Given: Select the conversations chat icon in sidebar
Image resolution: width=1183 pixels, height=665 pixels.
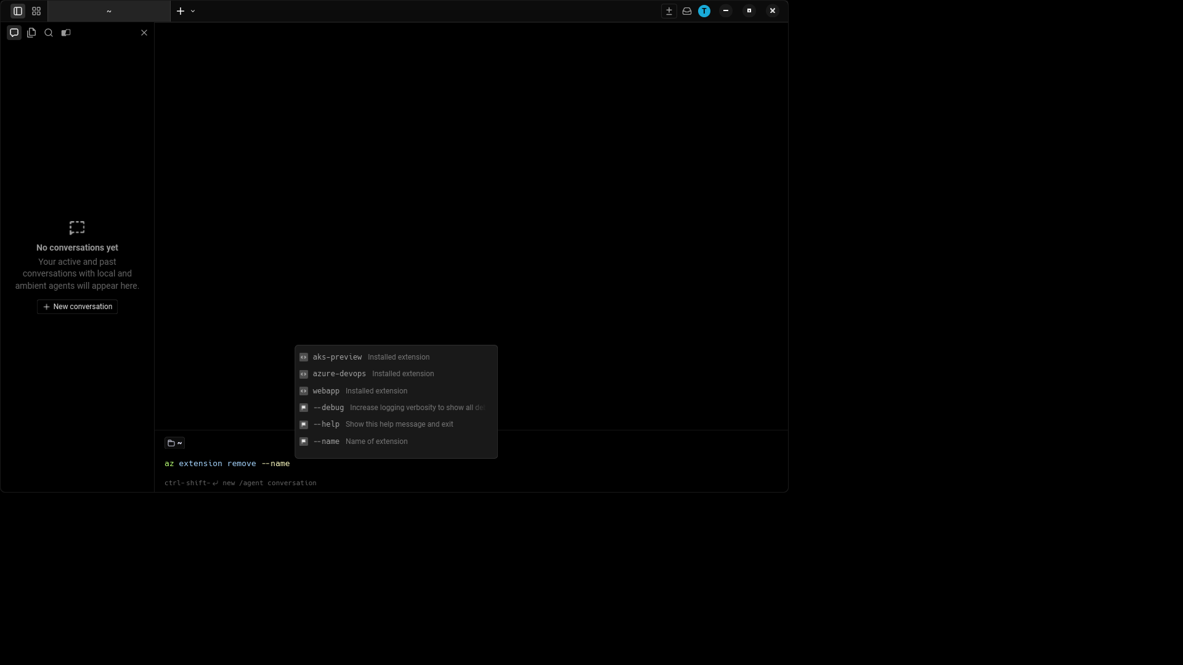Looking at the screenshot, I should [14, 33].
